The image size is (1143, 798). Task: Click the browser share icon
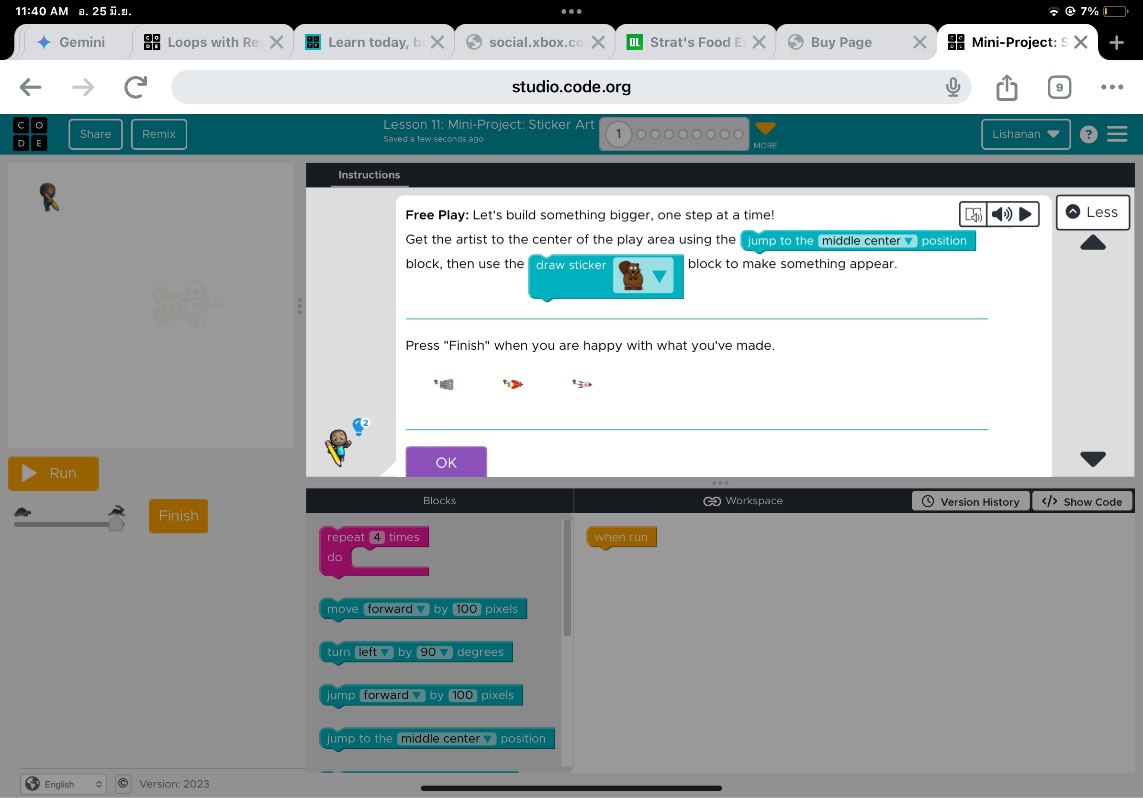(1007, 88)
